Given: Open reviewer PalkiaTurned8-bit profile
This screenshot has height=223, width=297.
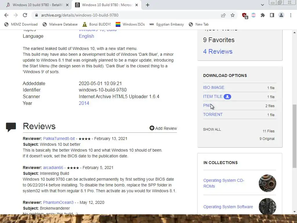Looking at the screenshot, I should 59,139.
